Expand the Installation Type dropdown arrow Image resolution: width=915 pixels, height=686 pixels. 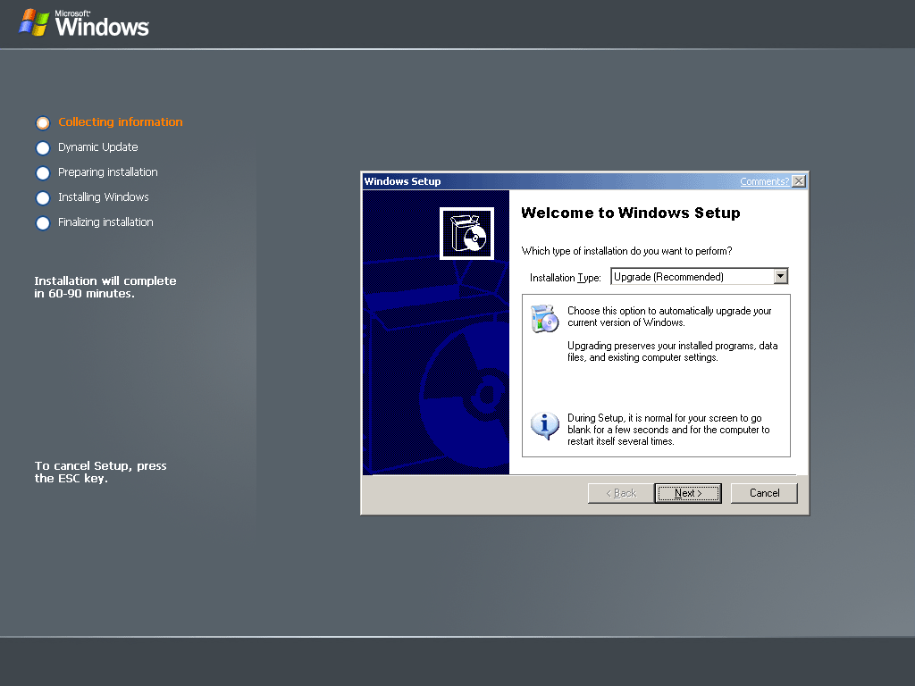tap(780, 276)
